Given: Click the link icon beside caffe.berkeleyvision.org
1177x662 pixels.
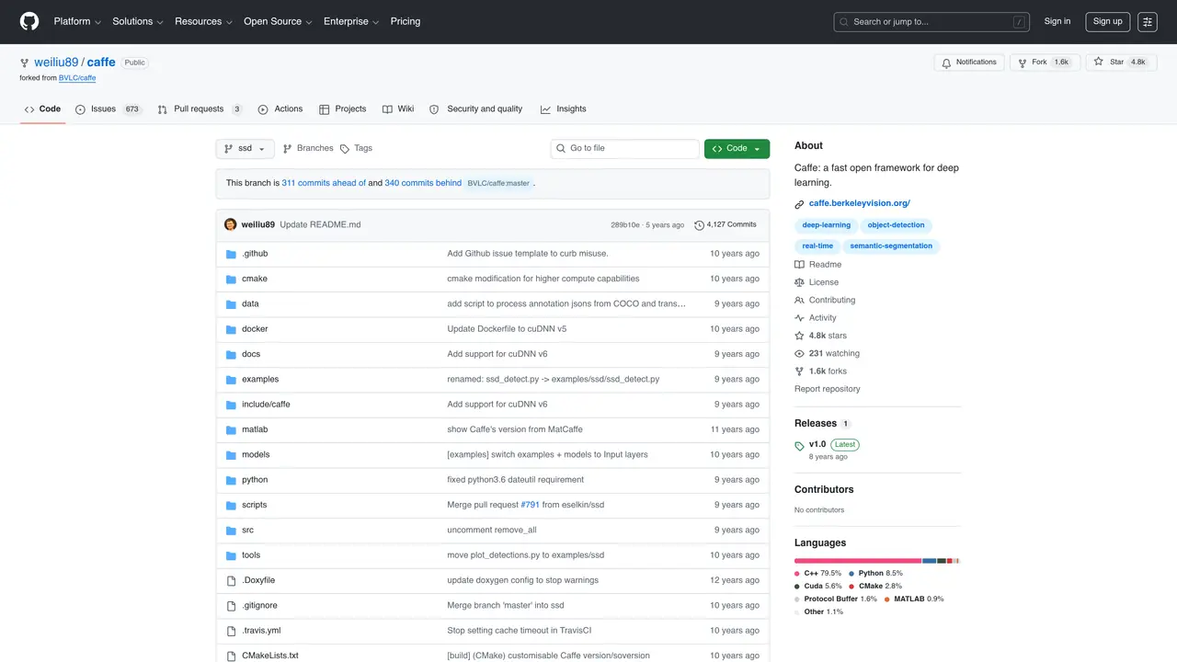Looking at the screenshot, I should tap(800, 204).
